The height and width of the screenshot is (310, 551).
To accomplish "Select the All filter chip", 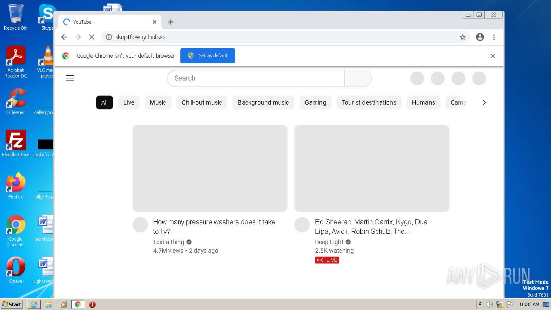I will pyautogui.click(x=105, y=102).
